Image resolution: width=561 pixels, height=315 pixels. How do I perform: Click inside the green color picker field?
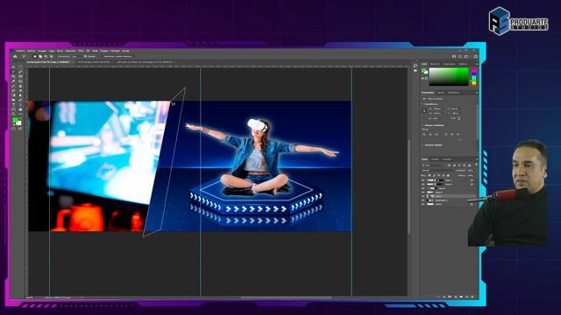[449, 77]
